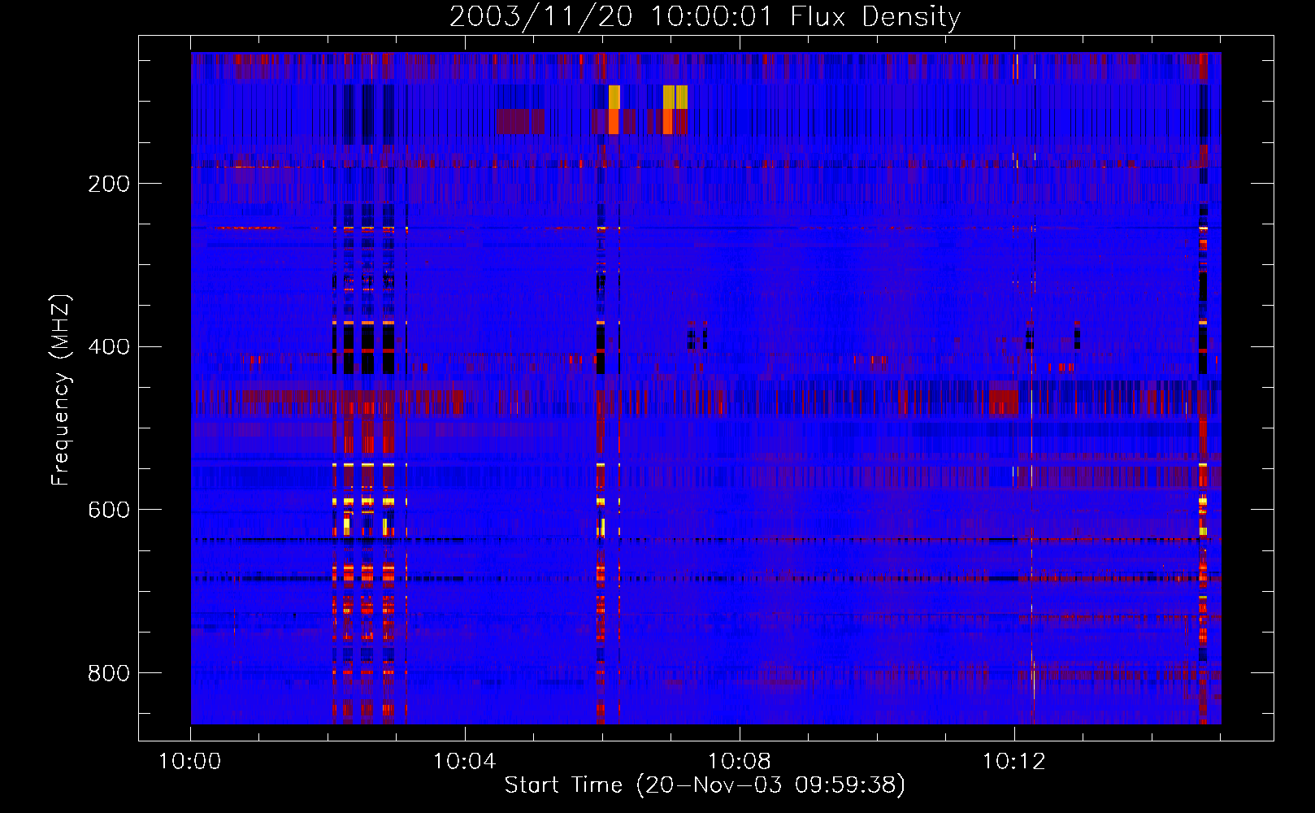Click the 10:04 time tick label
The height and width of the screenshot is (813, 1315).
tap(464, 761)
